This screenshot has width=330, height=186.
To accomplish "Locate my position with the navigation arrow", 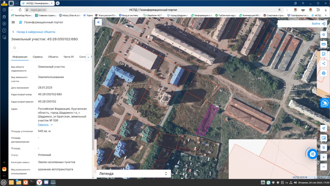I will click(324, 128).
